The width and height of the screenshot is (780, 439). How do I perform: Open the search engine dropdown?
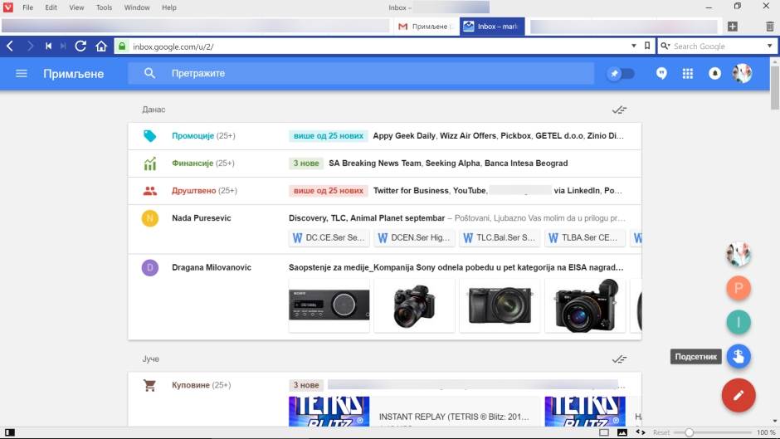tap(769, 46)
